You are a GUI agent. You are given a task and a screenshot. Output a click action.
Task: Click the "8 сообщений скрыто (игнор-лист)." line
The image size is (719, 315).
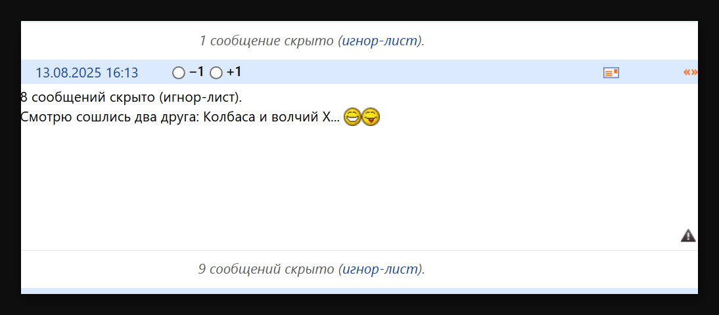(131, 98)
